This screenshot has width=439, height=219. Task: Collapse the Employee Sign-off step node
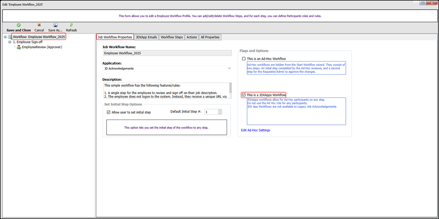[9, 42]
